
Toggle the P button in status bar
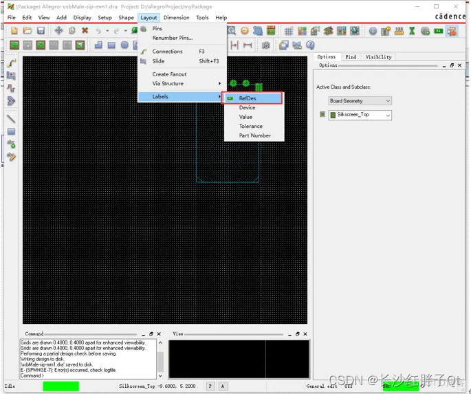(210, 386)
